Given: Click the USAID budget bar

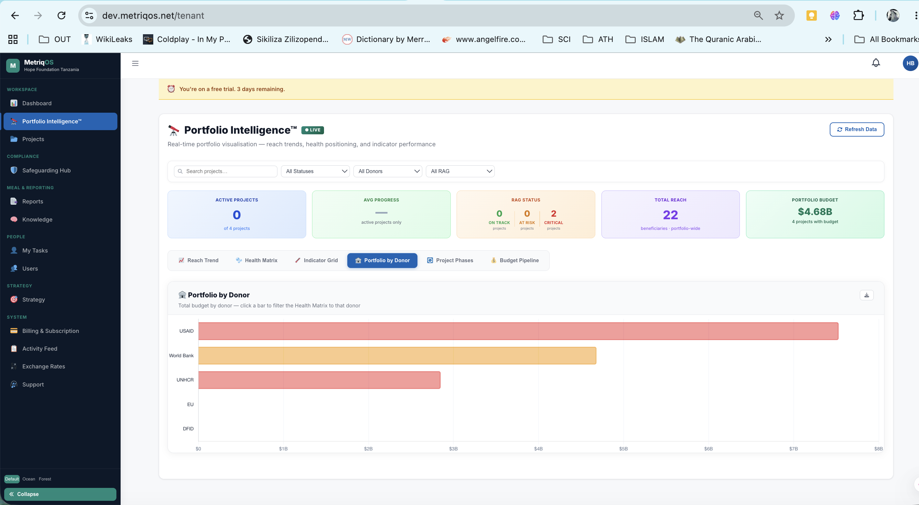Looking at the screenshot, I should (x=518, y=331).
